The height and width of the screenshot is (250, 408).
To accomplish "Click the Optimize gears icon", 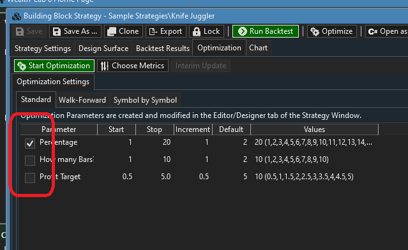I will 315,31.
